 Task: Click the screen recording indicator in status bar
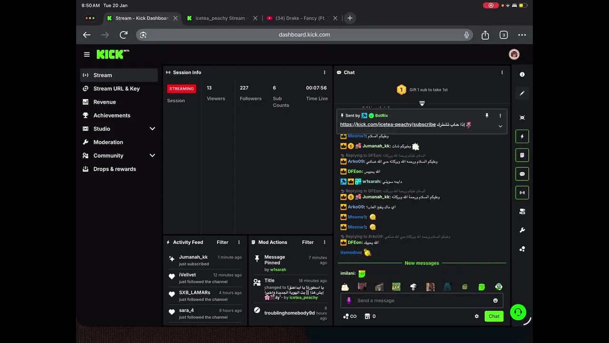[491, 5]
